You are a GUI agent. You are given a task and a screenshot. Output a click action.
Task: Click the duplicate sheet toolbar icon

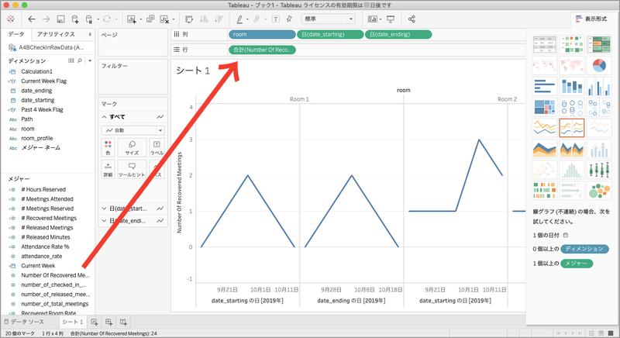click(x=150, y=19)
